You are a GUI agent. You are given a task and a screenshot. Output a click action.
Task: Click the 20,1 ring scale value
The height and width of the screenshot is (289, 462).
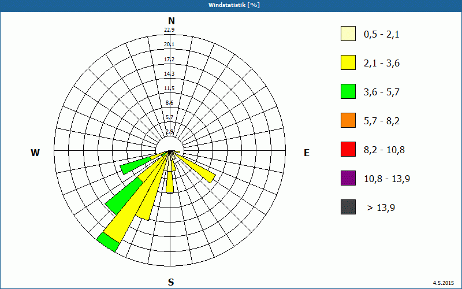point(169,45)
